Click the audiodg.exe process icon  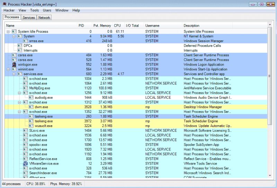coord(31,98)
